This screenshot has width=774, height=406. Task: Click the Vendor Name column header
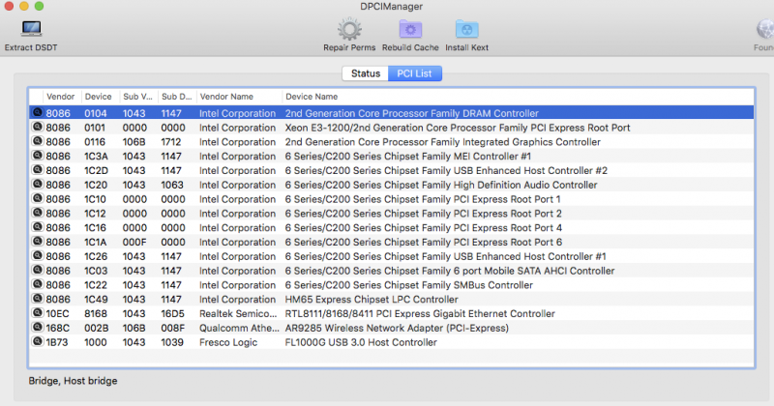coord(225,97)
